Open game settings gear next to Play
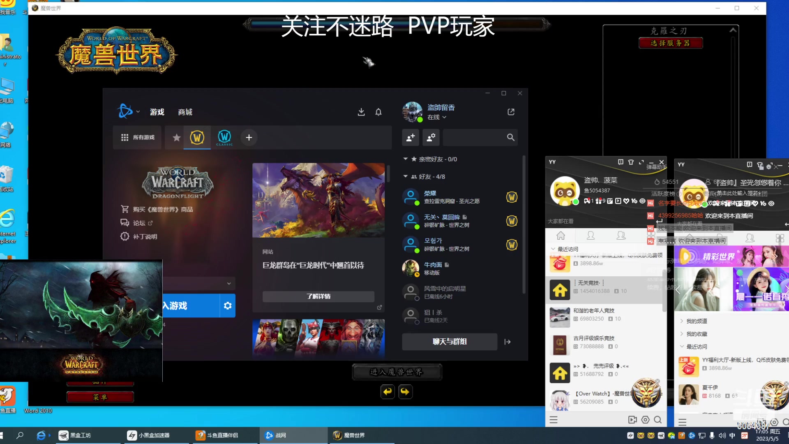Screen dimensions: 789x444 228,305
